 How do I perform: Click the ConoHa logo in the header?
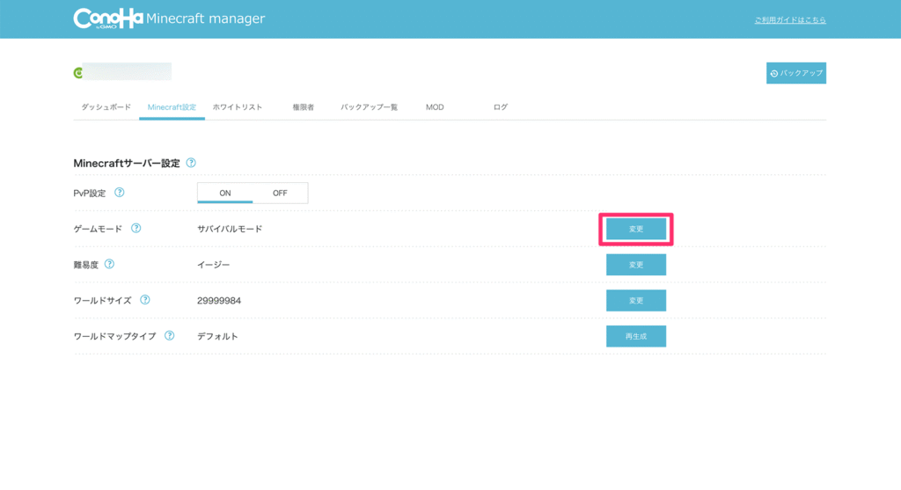coord(108,18)
